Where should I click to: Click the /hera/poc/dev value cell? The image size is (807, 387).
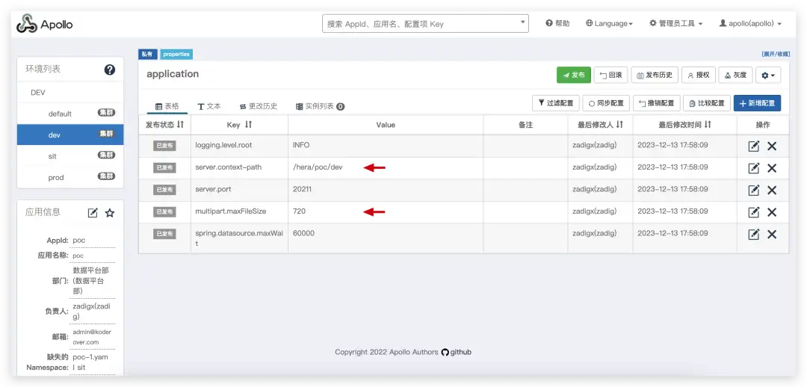tap(386, 168)
